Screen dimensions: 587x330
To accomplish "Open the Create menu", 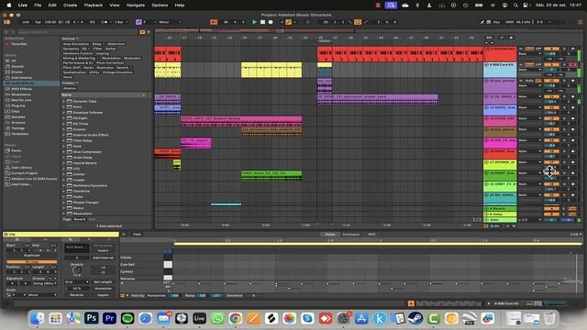I will [x=70, y=5].
